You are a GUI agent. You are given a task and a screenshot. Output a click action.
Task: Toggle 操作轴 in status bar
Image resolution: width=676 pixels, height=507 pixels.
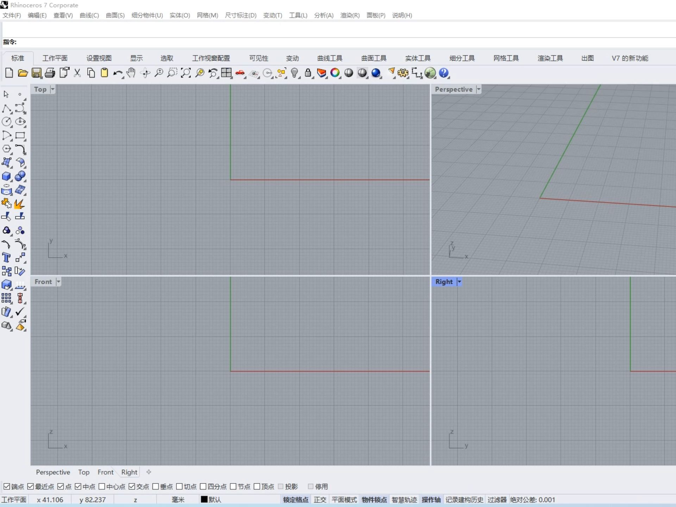click(431, 500)
